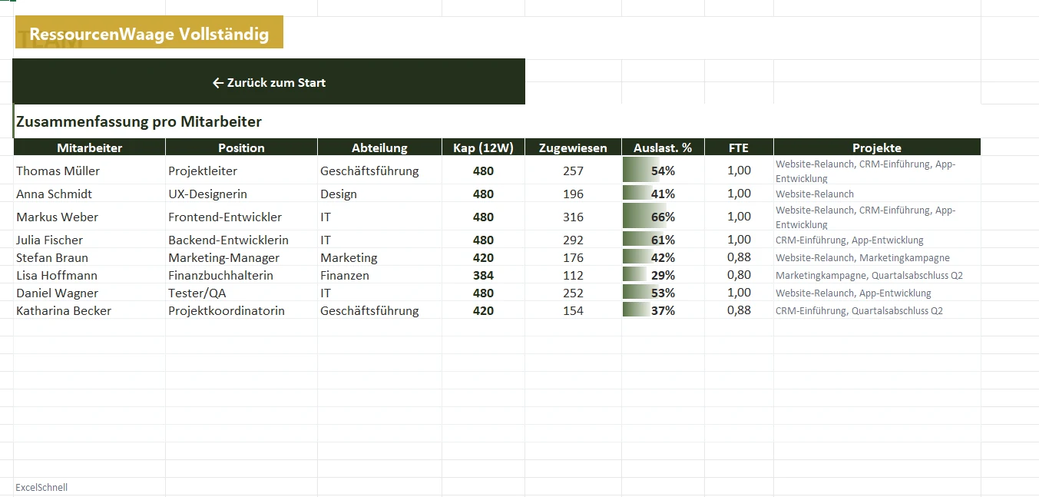Select the 'Marketing' department cell
1039x497 pixels.
coord(380,257)
